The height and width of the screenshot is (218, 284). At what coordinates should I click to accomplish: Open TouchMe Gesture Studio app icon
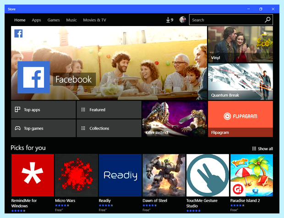[208, 175]
